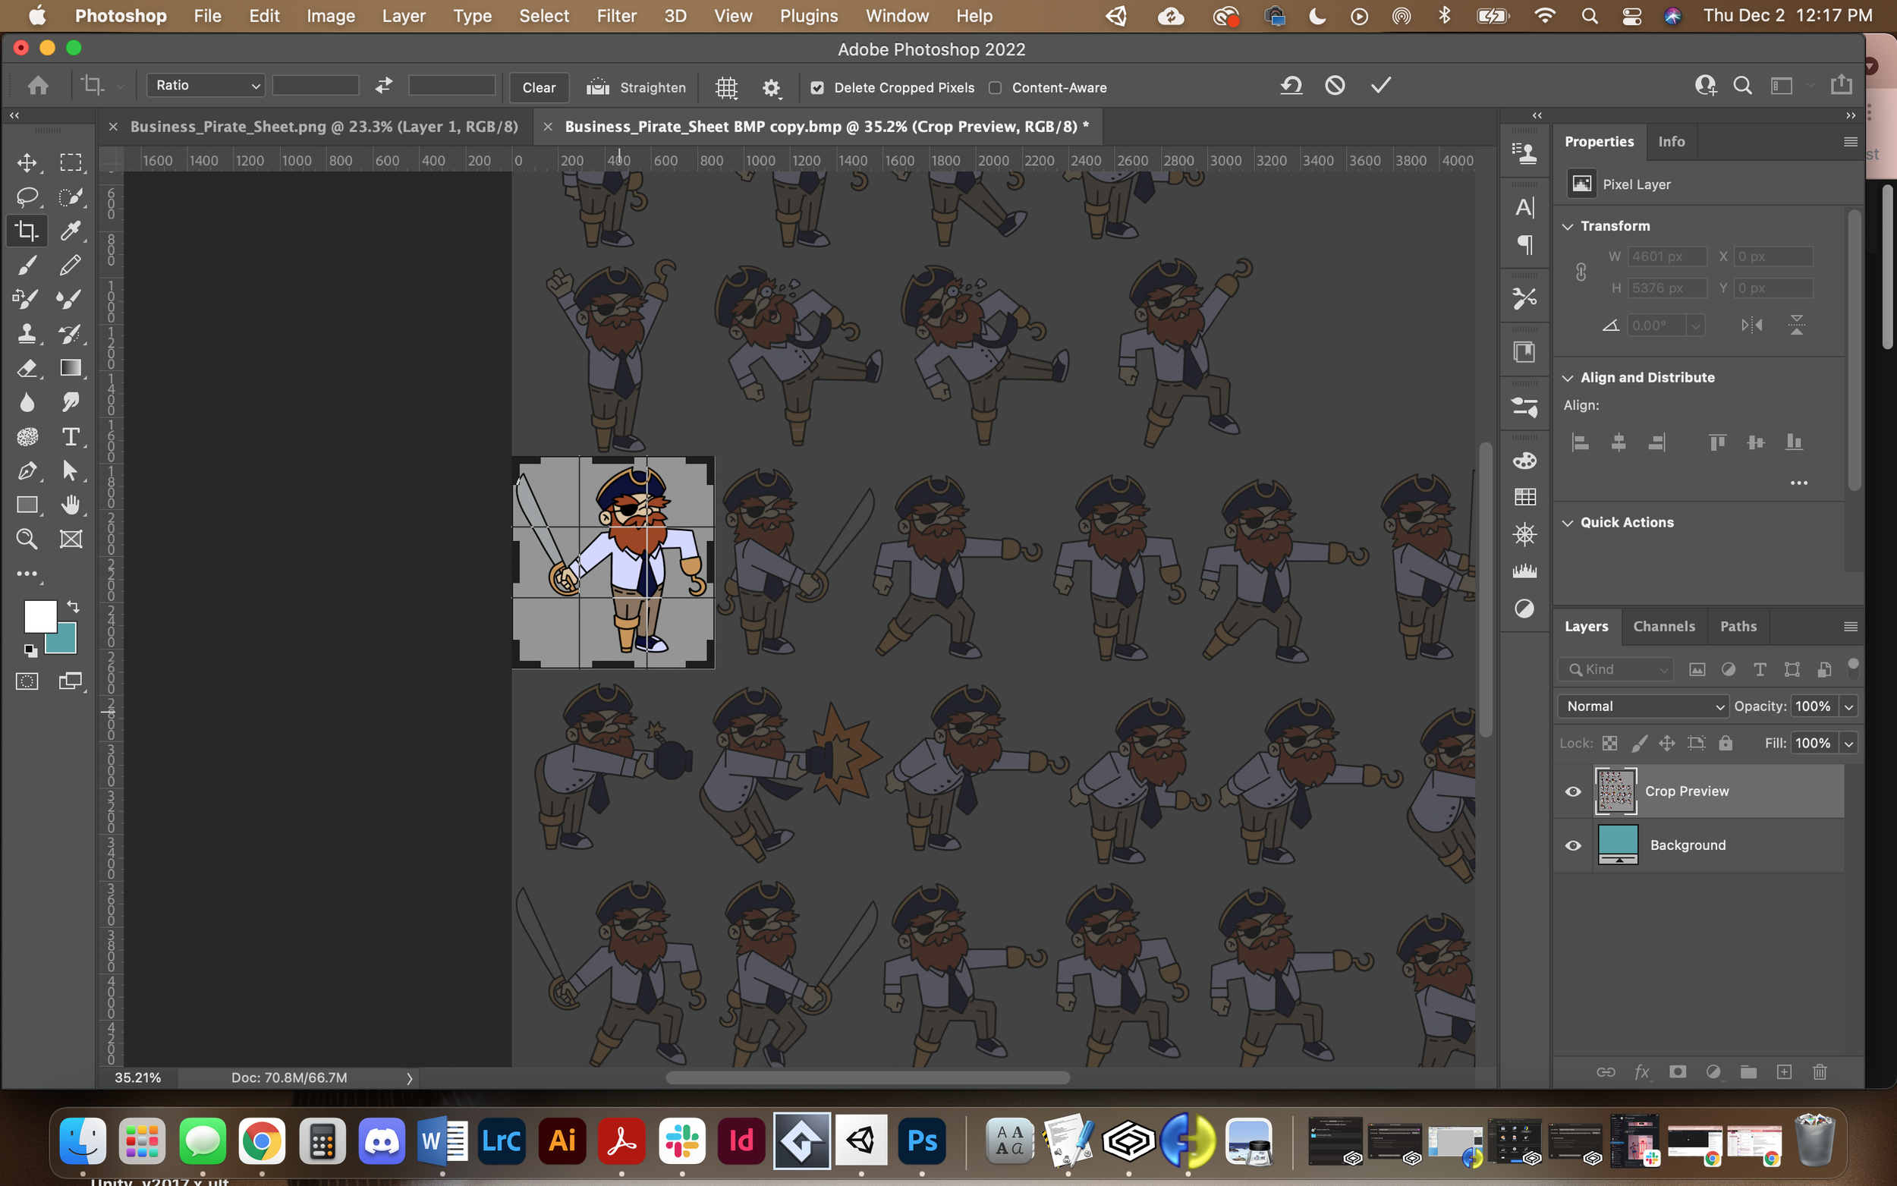Click the white foreground color swatch
The image size is (1897, 1186).
click(40, 617)
